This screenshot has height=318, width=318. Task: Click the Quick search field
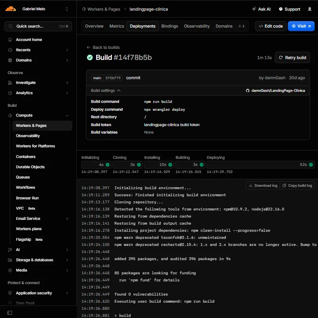[38, 26]
